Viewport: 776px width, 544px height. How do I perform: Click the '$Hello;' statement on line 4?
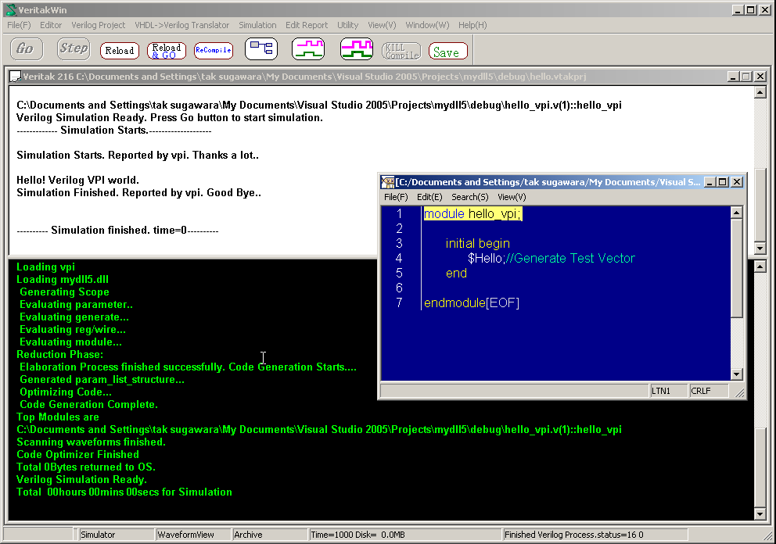[486, 258]
